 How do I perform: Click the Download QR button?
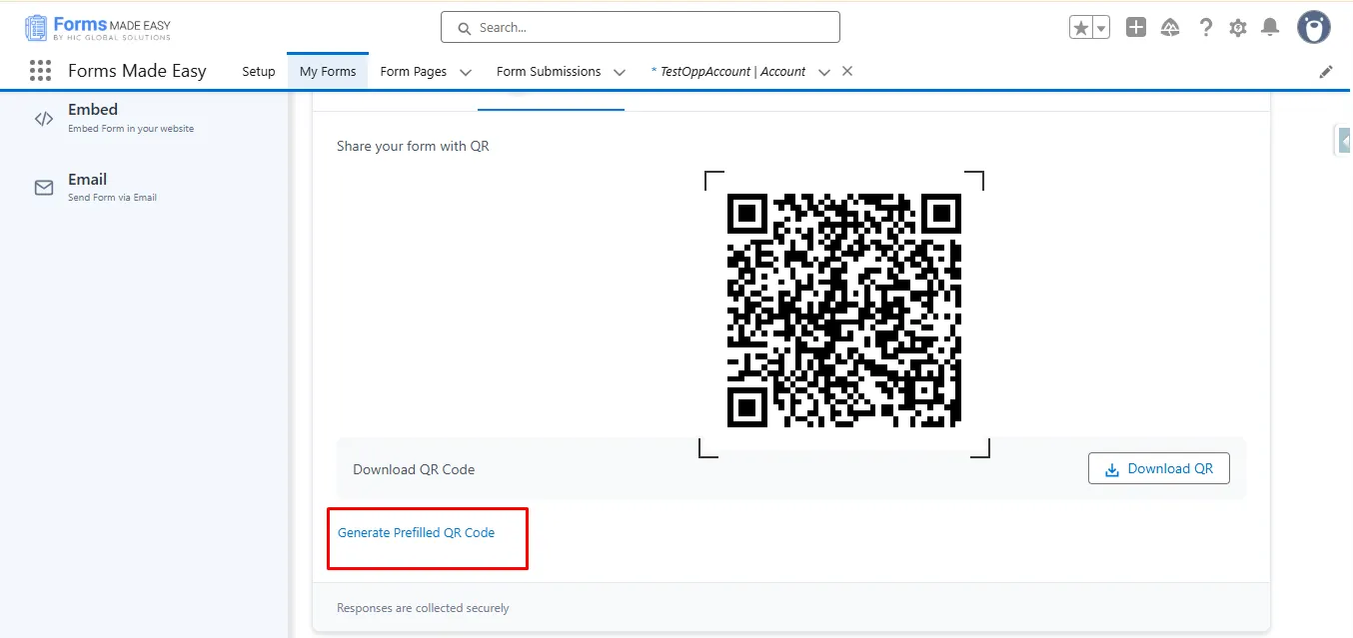1159,469
